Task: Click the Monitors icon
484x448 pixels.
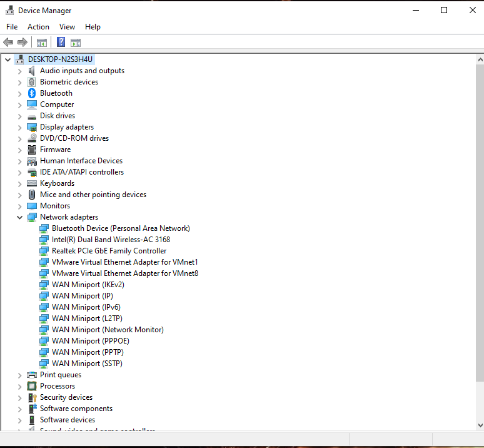Action: [x=32, y=206]
